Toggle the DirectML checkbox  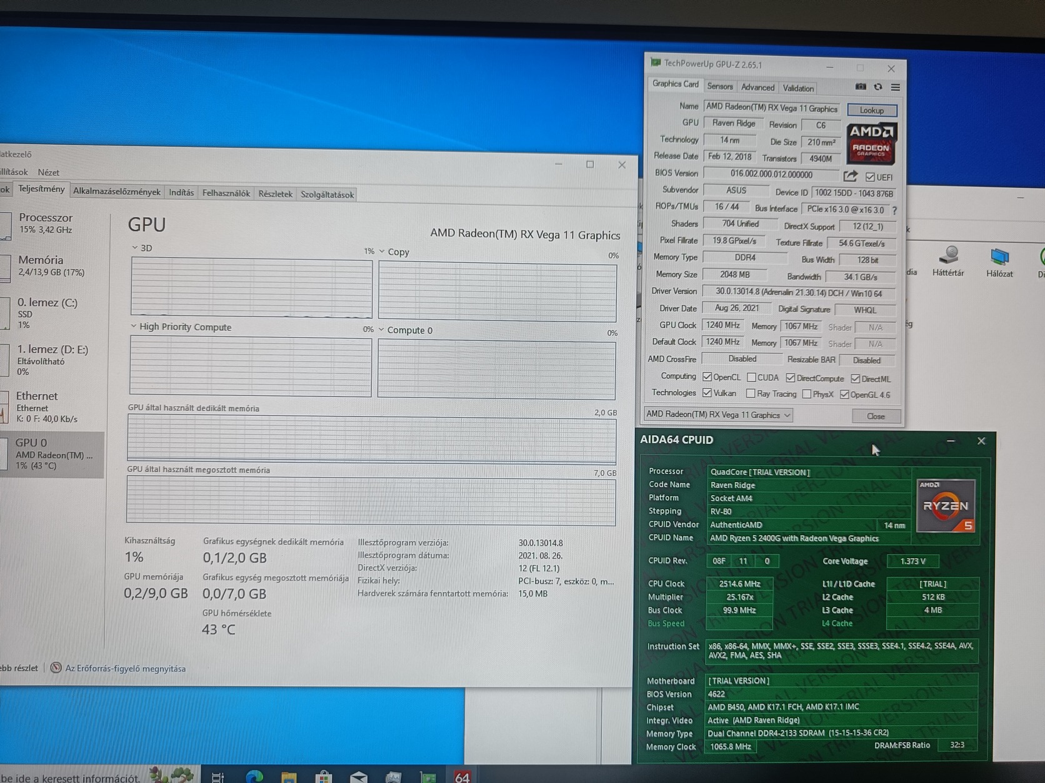pos(856,378)
